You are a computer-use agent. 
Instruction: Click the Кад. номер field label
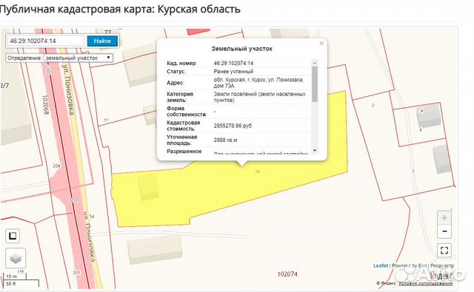181,64
